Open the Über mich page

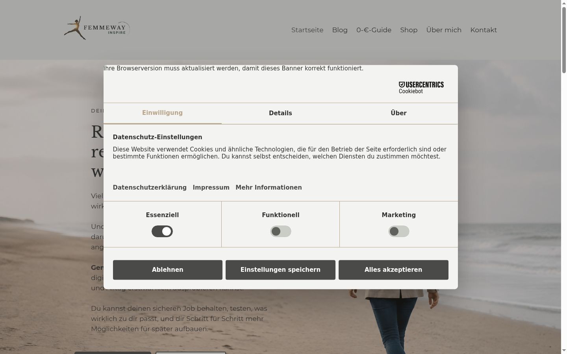point(444,30)
